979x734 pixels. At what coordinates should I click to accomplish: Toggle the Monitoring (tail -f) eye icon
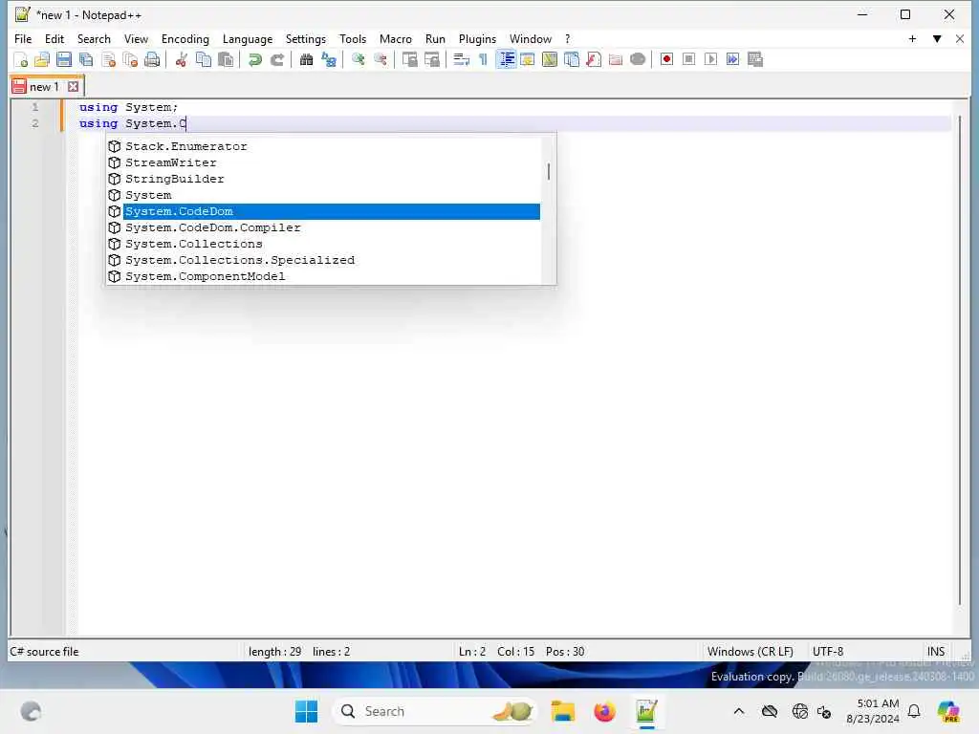[x=638, y=59]
